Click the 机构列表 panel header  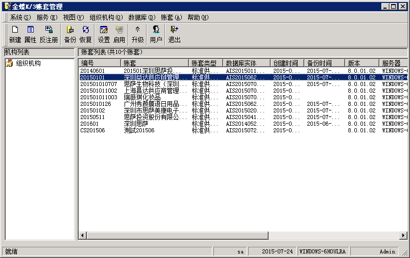[x=39, y=52]
